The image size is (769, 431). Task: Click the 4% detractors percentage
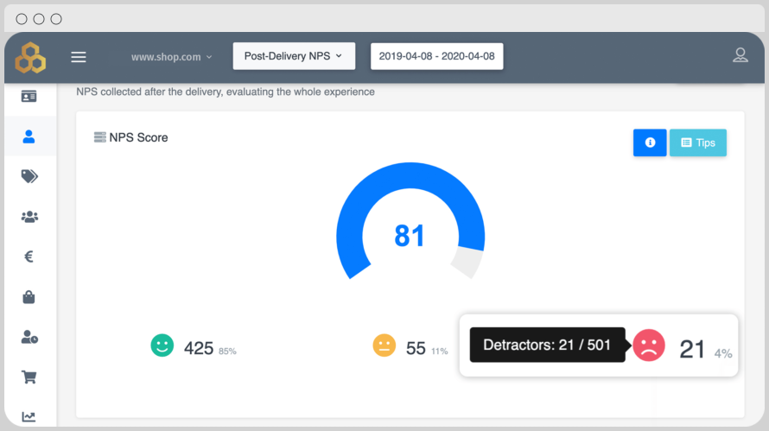pos(723,353)
